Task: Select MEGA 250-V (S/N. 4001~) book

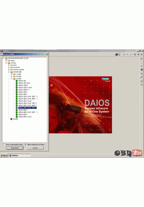Action: coord(28,99)
